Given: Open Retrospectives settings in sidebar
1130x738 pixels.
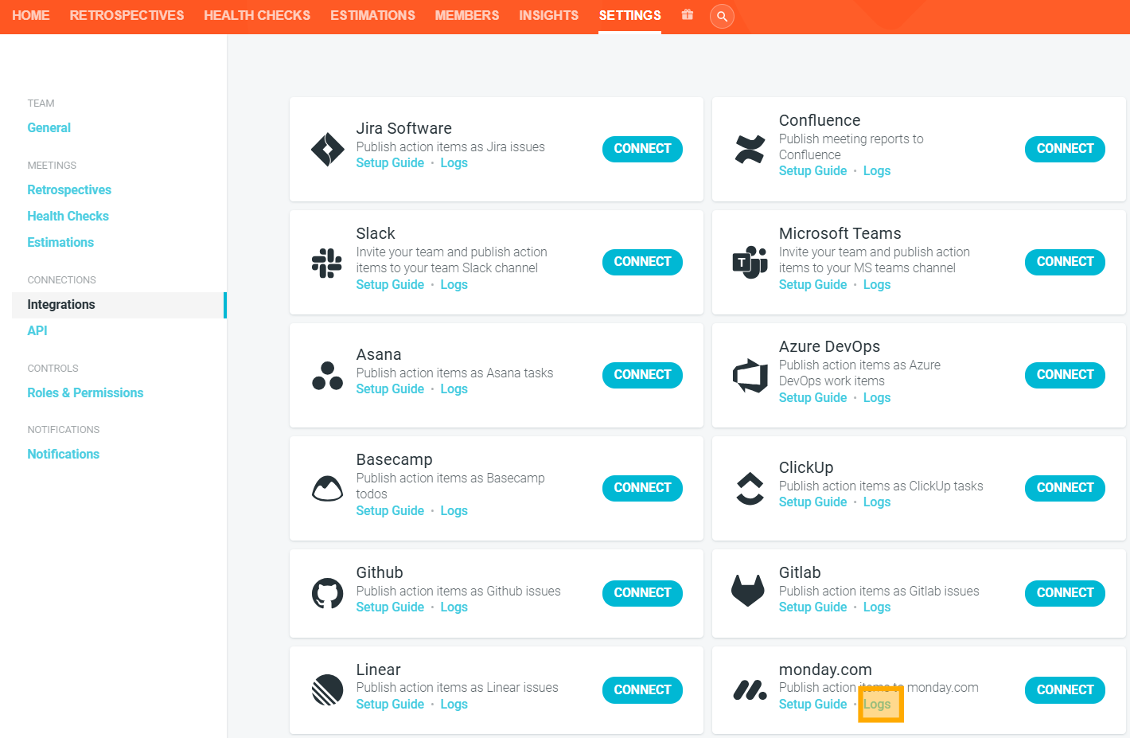Looking at the screenshot, I should (69, 189).
